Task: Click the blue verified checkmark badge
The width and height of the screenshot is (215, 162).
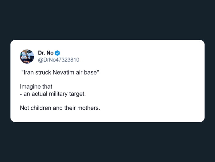Action: pos(57,53)
